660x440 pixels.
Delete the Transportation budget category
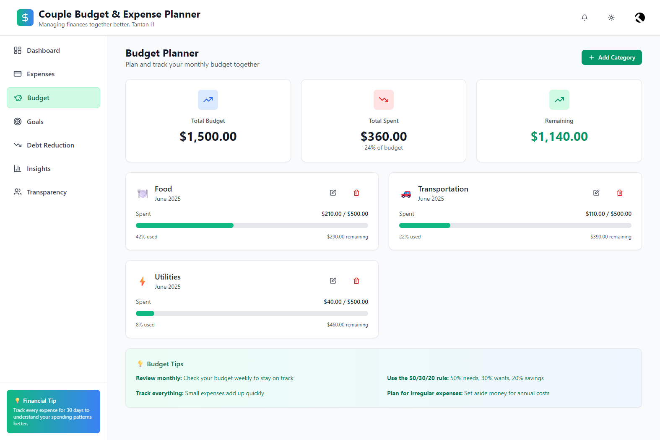click(x=620, y=193)
